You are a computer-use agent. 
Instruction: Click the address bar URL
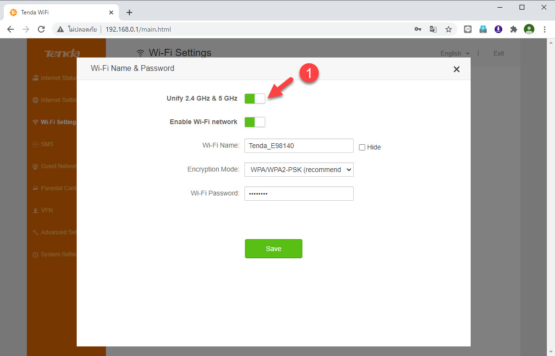pos(138,29)
